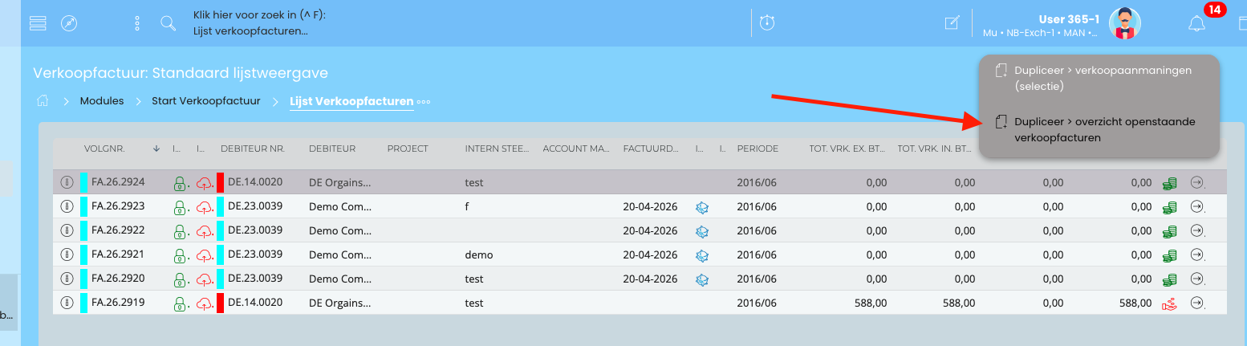Sort by FACTUURD... column header
This screenshot has width=1247, height=346.
click(652, 149)
